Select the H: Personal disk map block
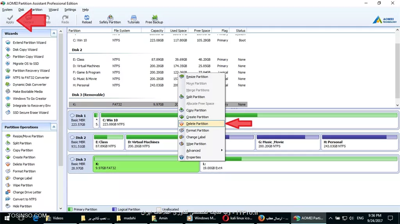This screenshot has width=400, height=224. coord(359,142)
